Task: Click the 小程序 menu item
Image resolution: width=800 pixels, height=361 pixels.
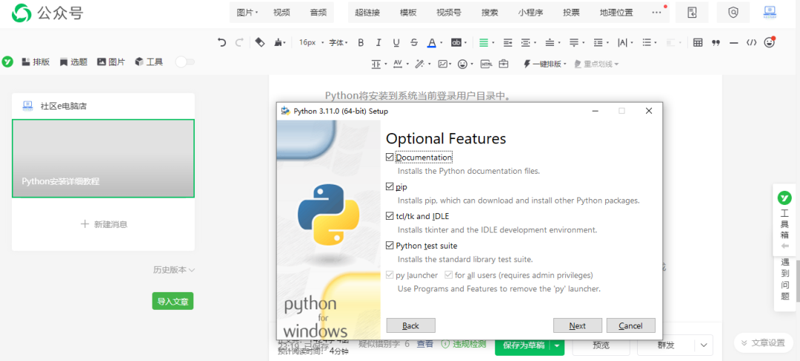Action: tap(530, 13)
